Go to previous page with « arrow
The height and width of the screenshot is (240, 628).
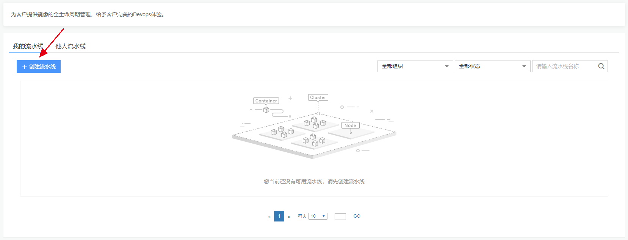pos(269,217)
